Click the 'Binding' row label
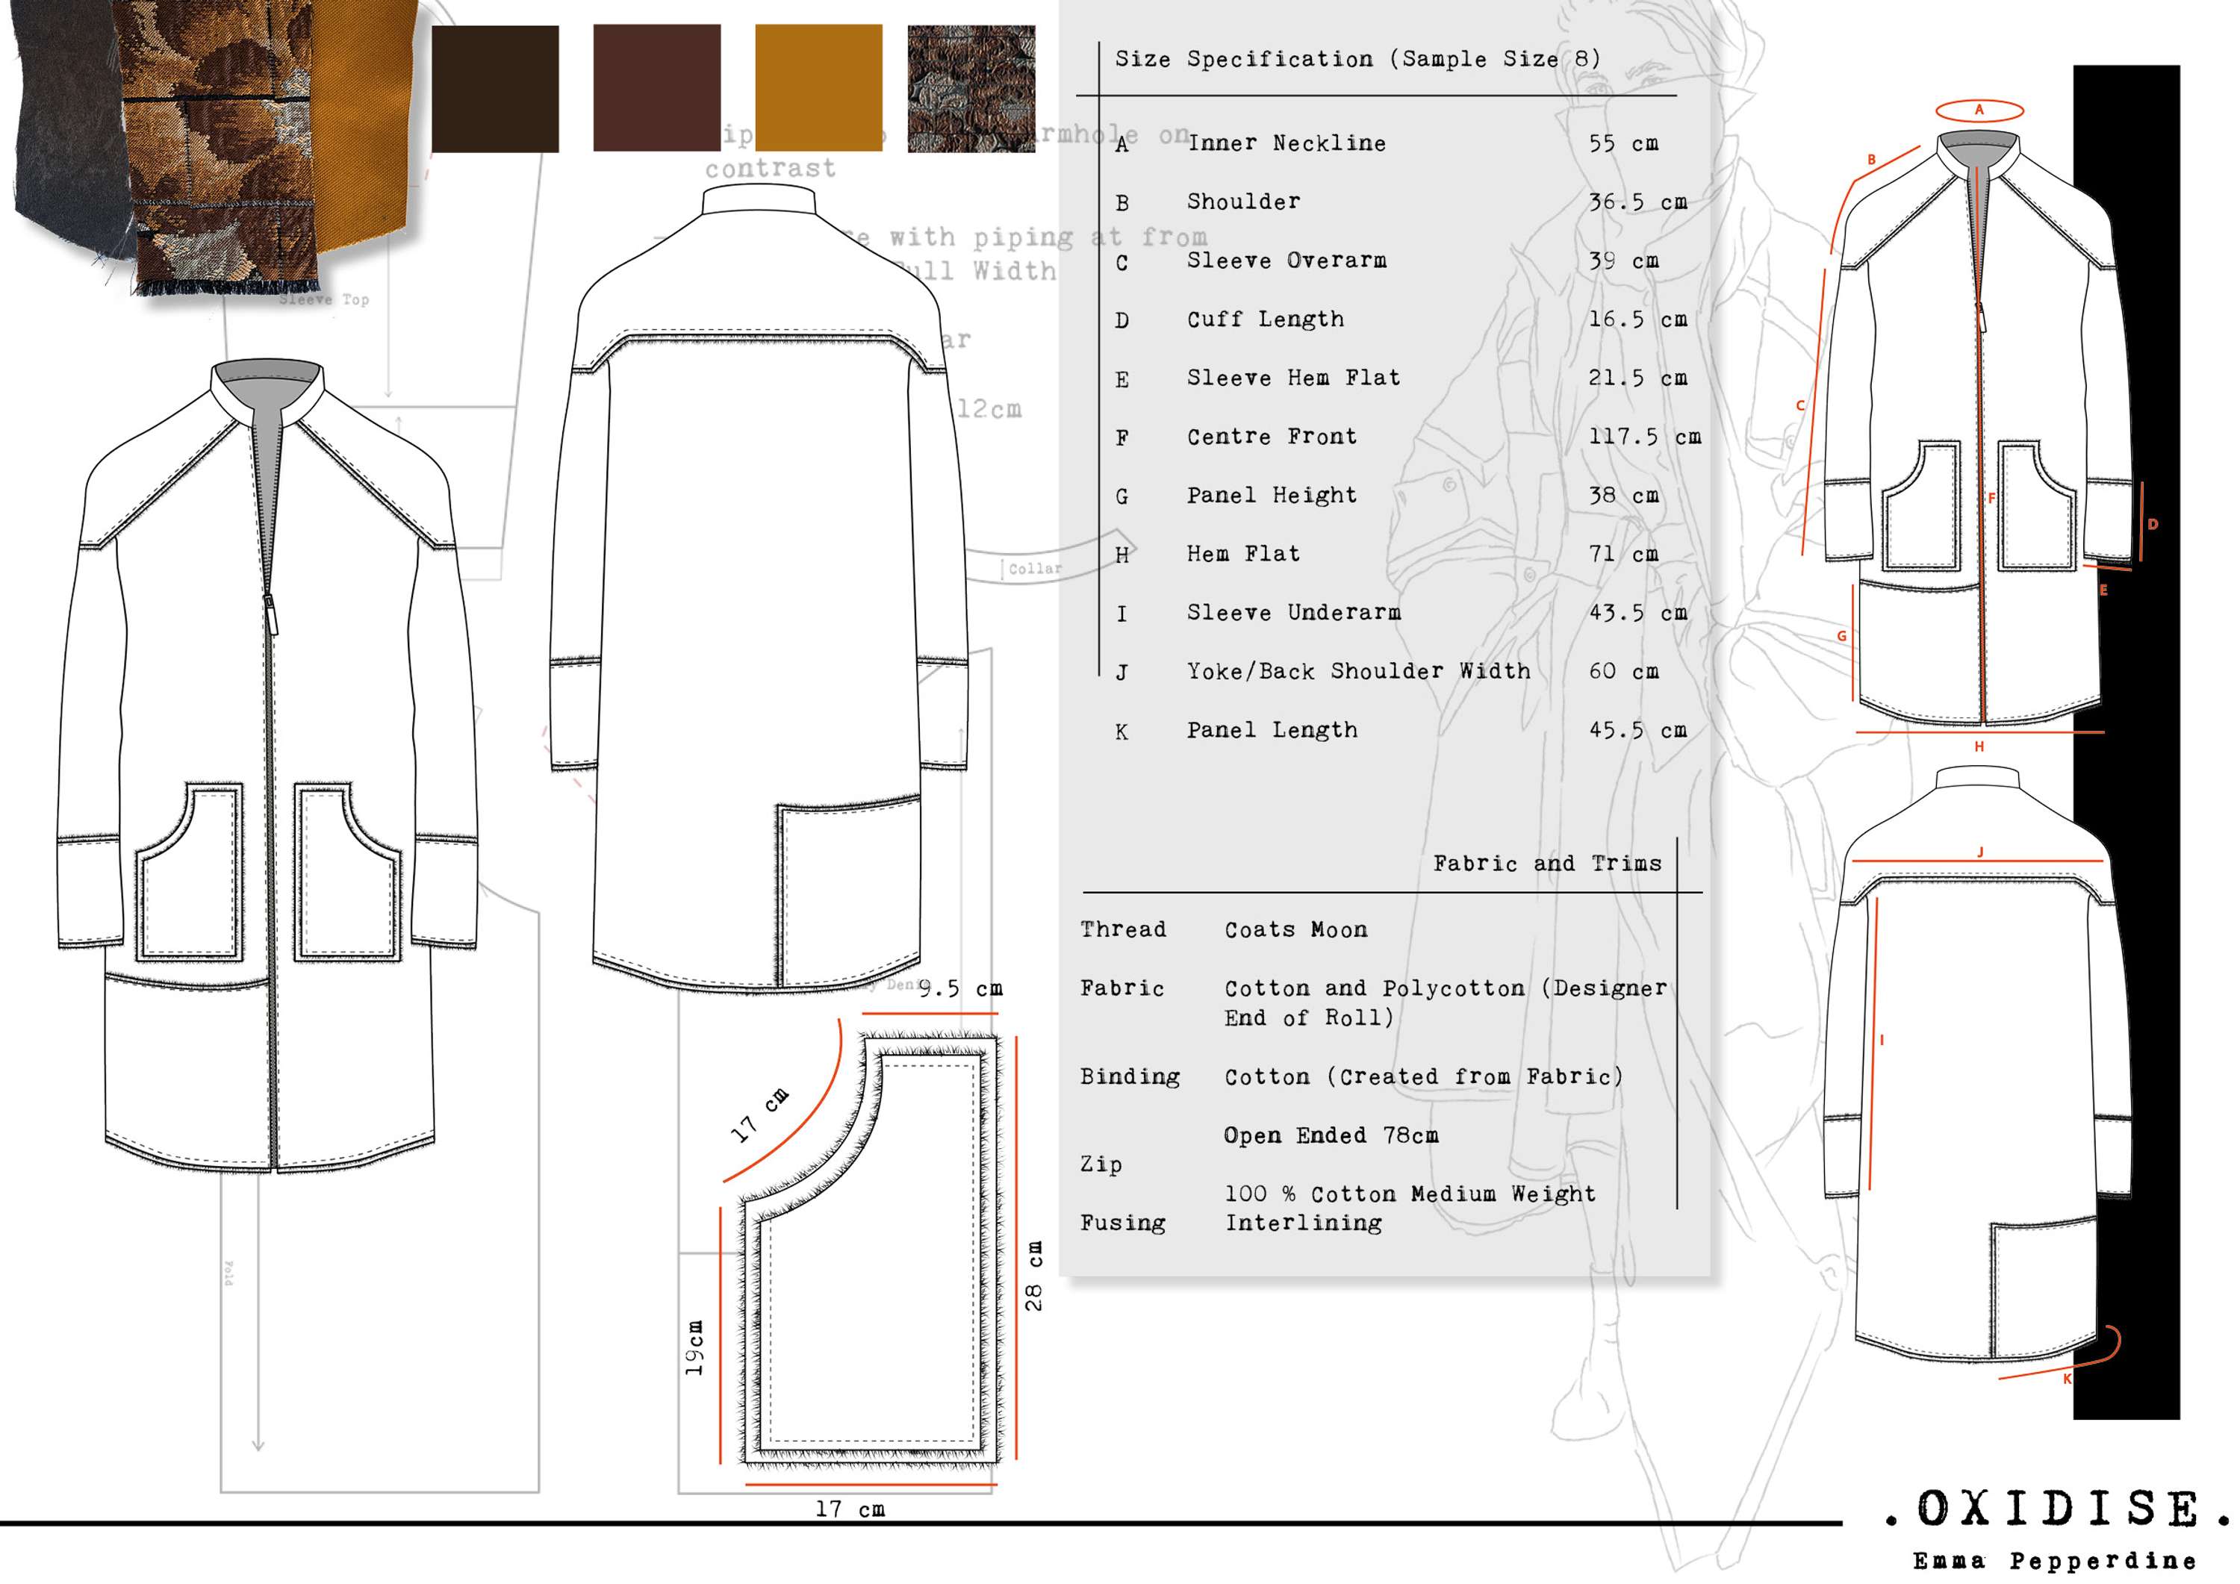Screen dimensions: 2240x1584 click(x=1129, y=1077)
